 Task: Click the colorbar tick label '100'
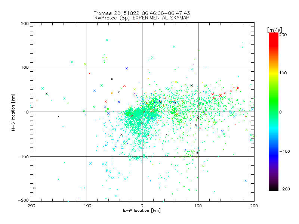(x=283, y=73)
